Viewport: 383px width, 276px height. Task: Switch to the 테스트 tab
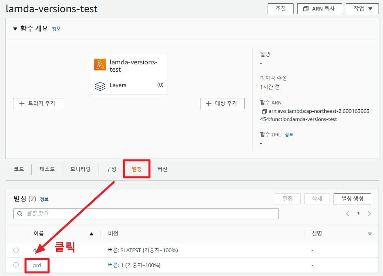[x=47, y=169]
